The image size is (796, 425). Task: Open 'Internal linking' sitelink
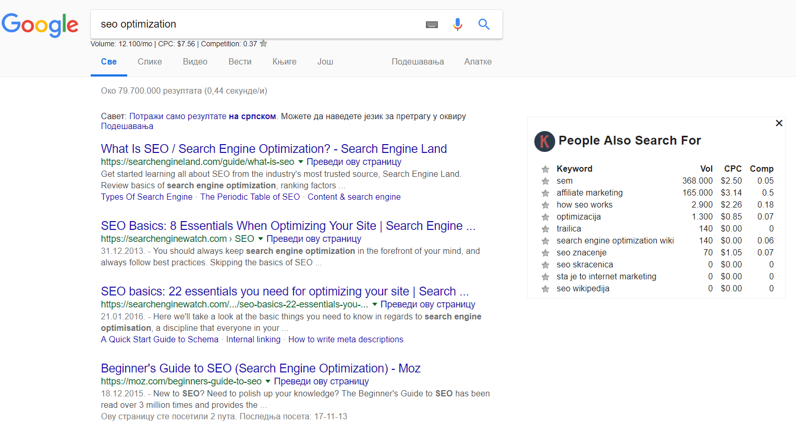pos(253,339)
